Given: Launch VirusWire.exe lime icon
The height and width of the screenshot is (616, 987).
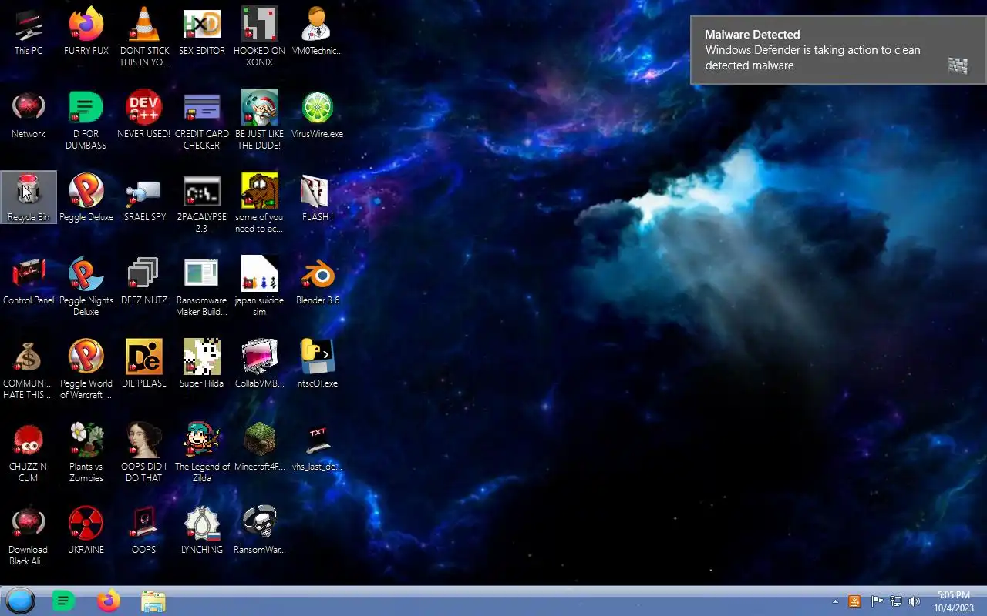Looking at the screenshot, I should click(317, 115).
